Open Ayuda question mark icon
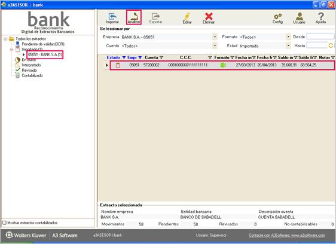Viewport: 336px width, 244px height. point(320,18)
